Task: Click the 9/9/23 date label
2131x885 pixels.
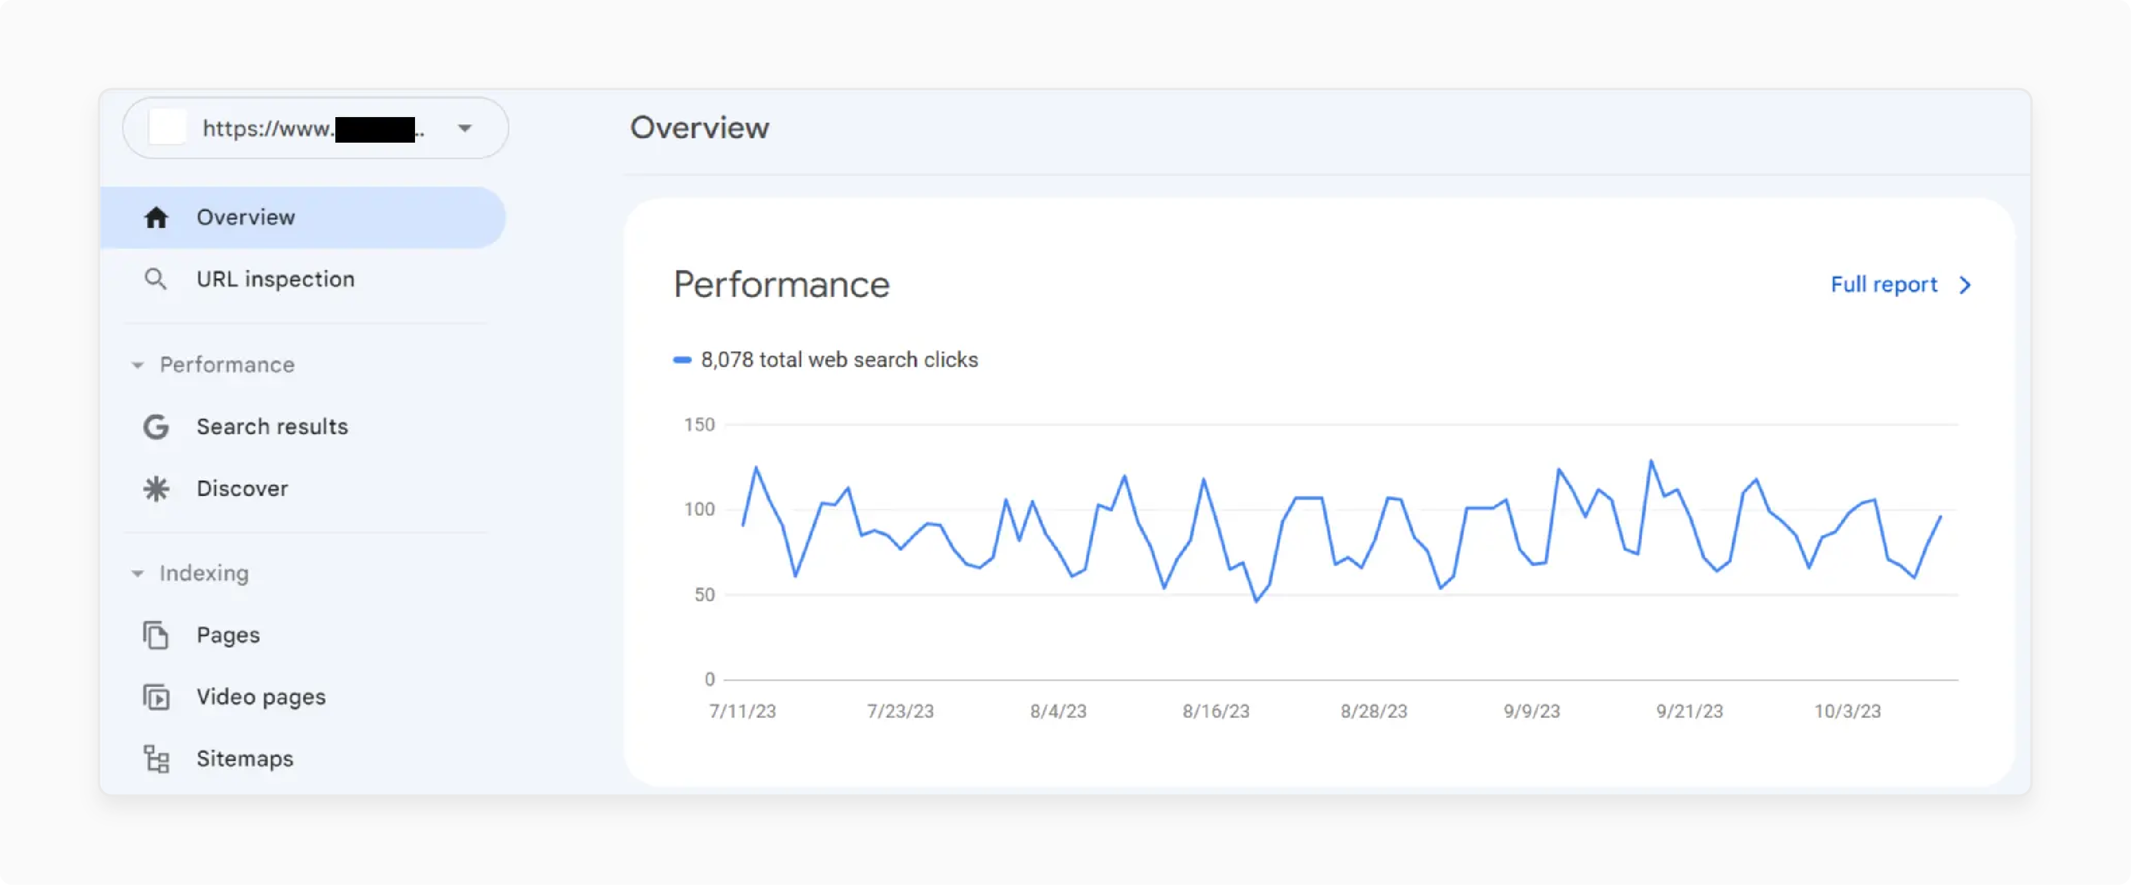Action: [x=1532, y=711]
